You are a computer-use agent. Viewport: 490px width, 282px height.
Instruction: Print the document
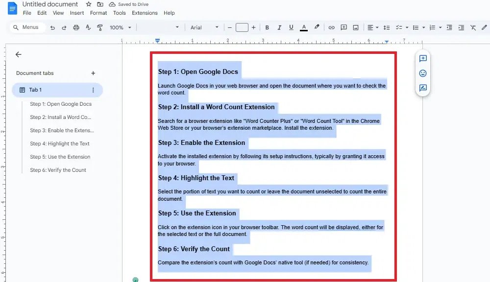[x=76, y=27]
